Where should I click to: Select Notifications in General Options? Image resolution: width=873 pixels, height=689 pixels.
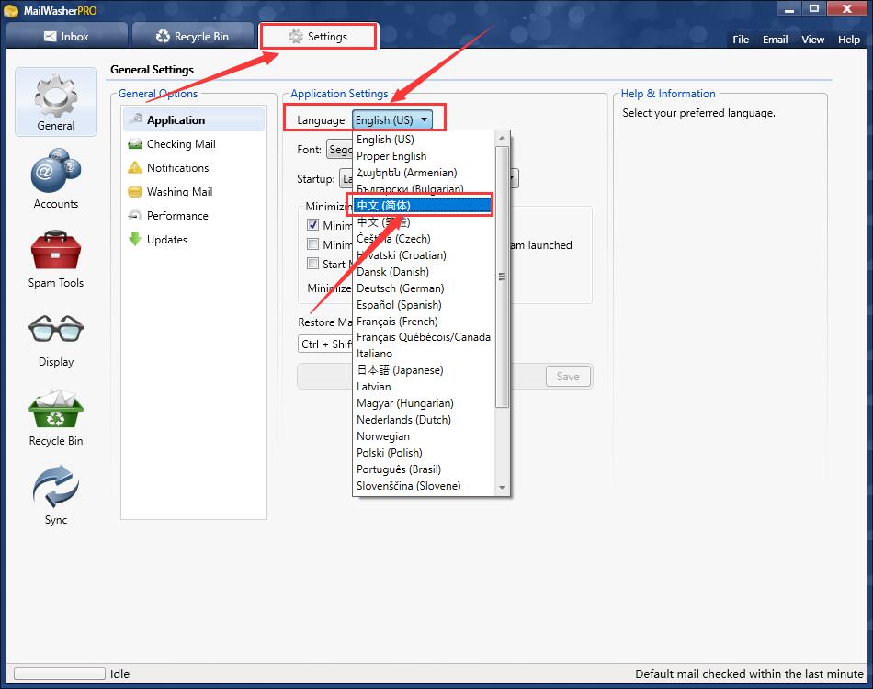pos(194,167)
